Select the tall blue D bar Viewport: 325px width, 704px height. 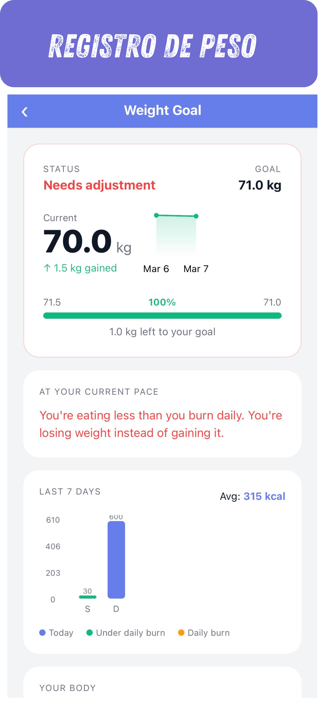click(x=116, y=559)
